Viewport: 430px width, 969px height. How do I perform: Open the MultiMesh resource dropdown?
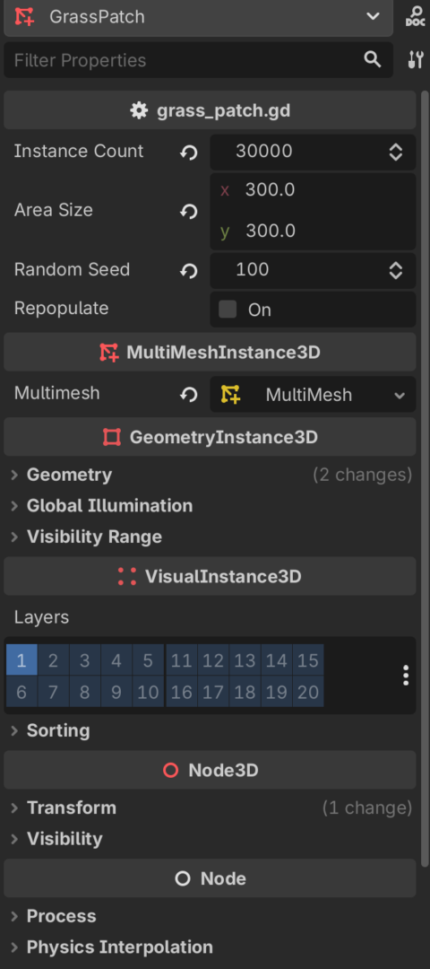coord(313,394)
